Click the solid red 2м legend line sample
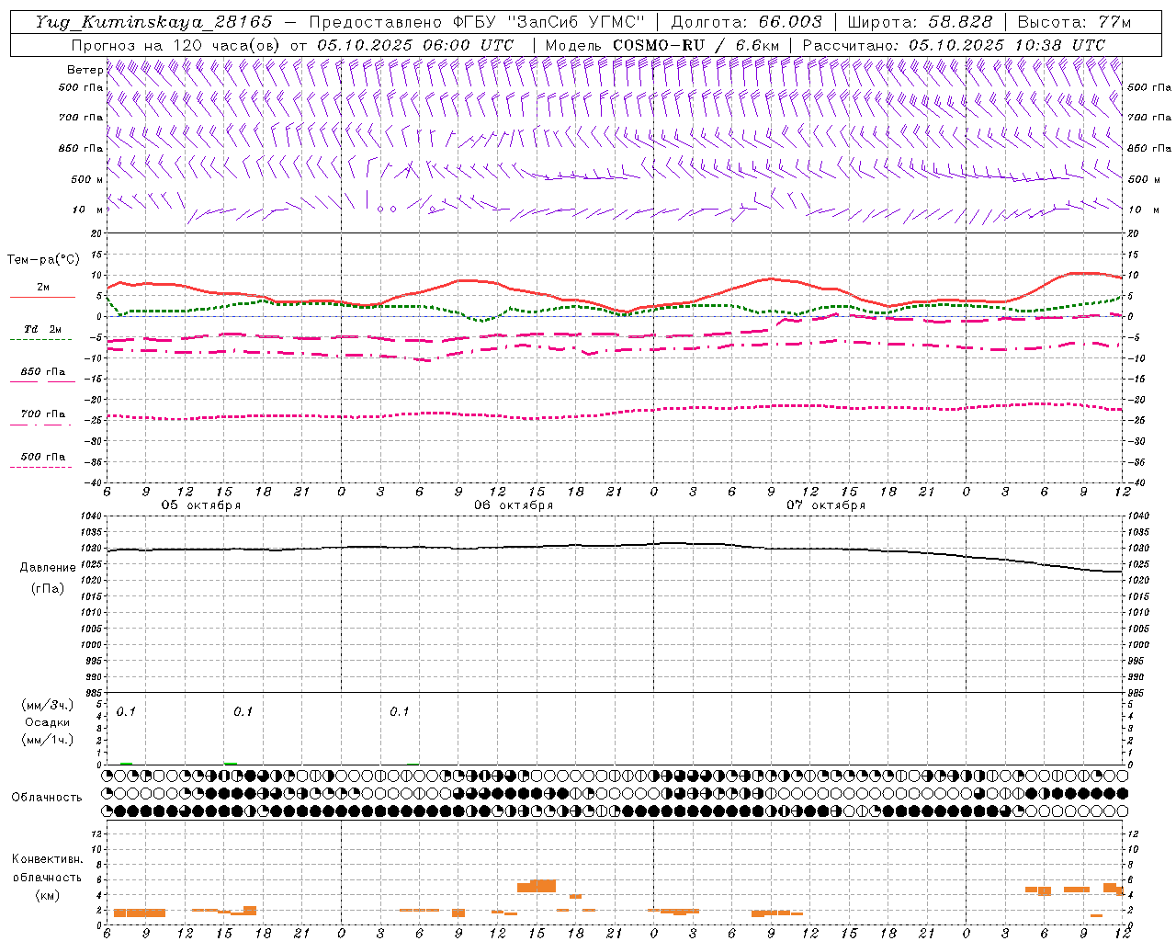1176x941 pixels. point(42,297)
